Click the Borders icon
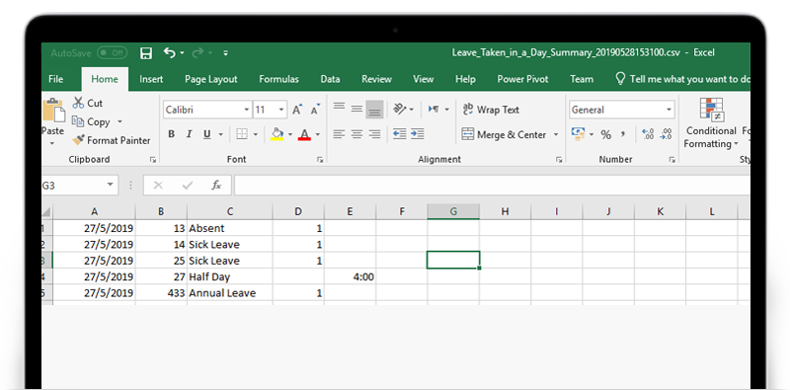Viewport: 790px width, 390px height. click(x=242, y=134)
